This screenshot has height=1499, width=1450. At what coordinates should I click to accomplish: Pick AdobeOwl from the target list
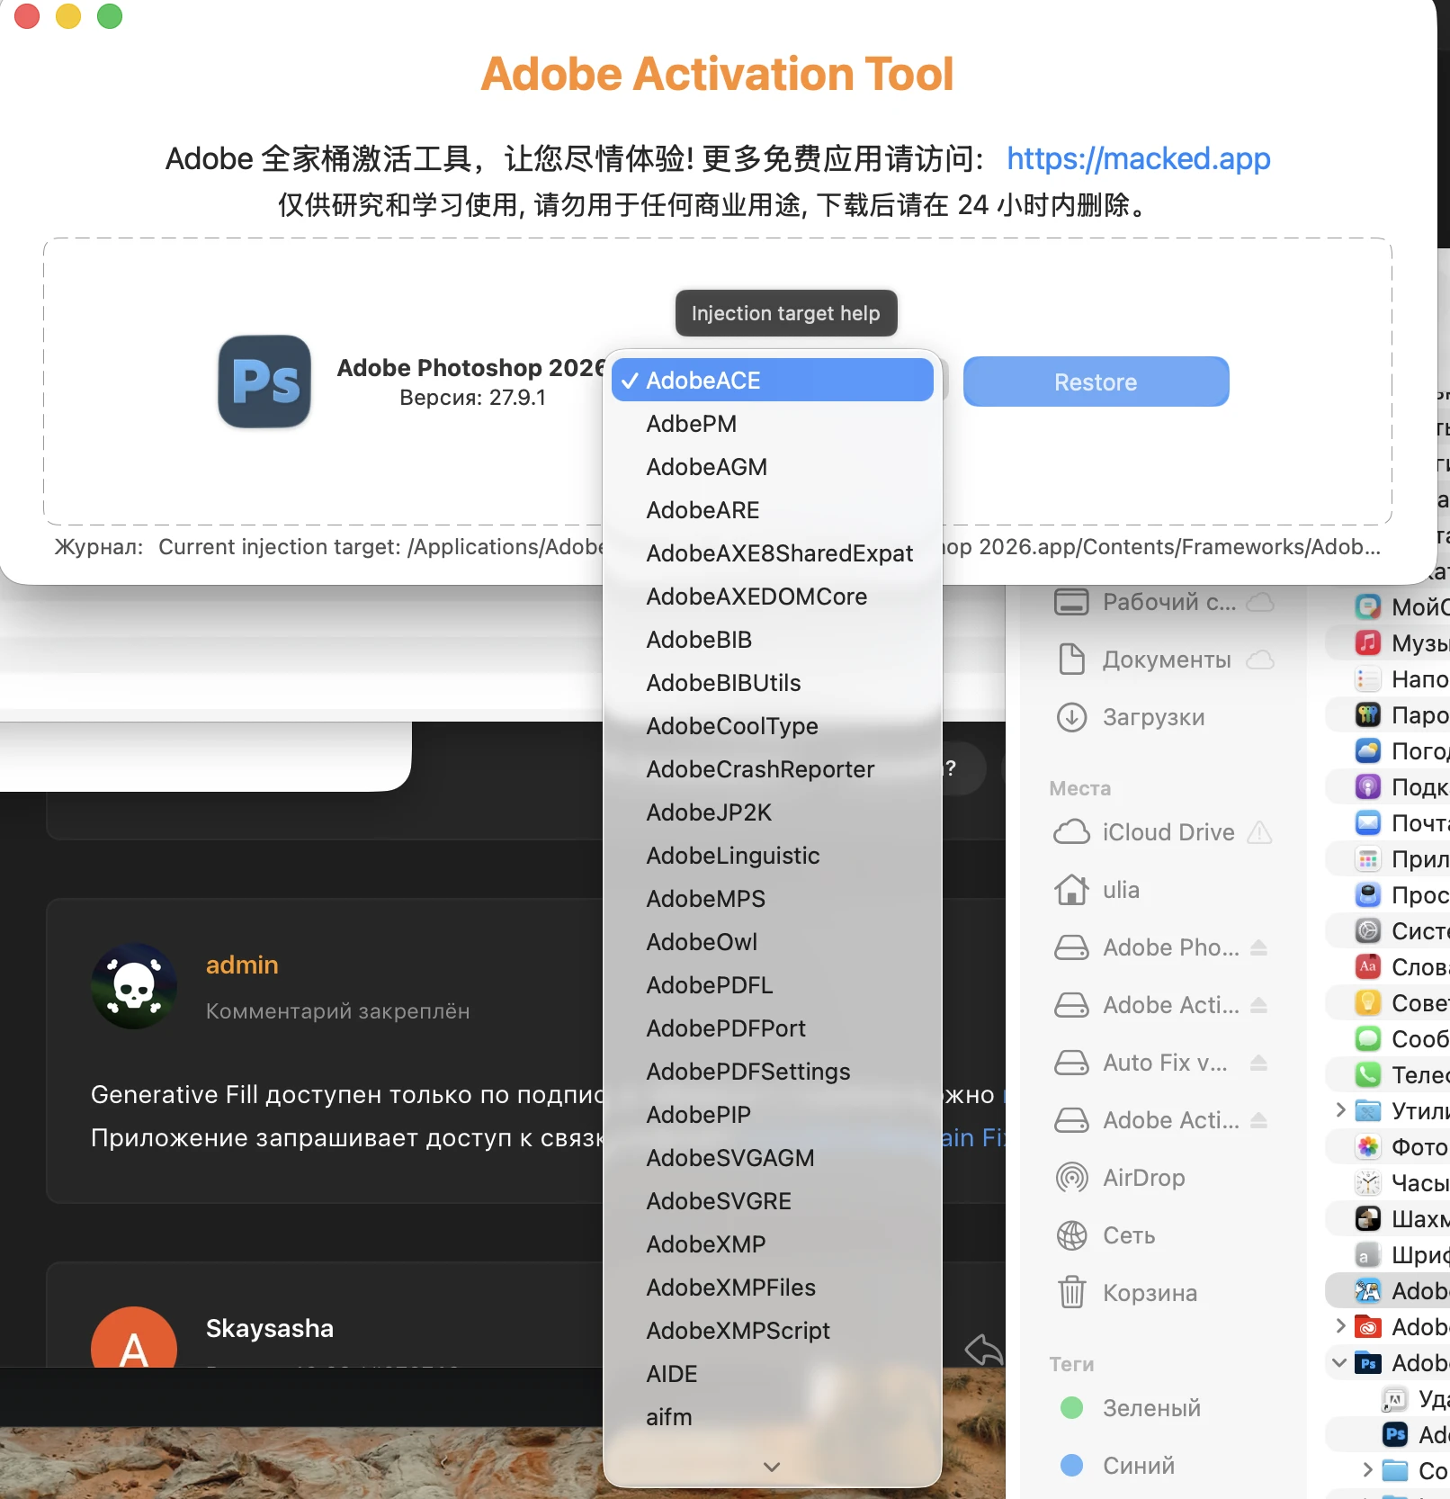tap(773, 942)
